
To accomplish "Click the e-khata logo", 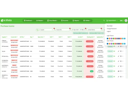I will [x=6, y=20].
